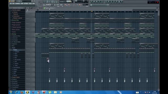Screen dimensions: 168x94
Task: Open the HELP menu
Action: (34, 3)
